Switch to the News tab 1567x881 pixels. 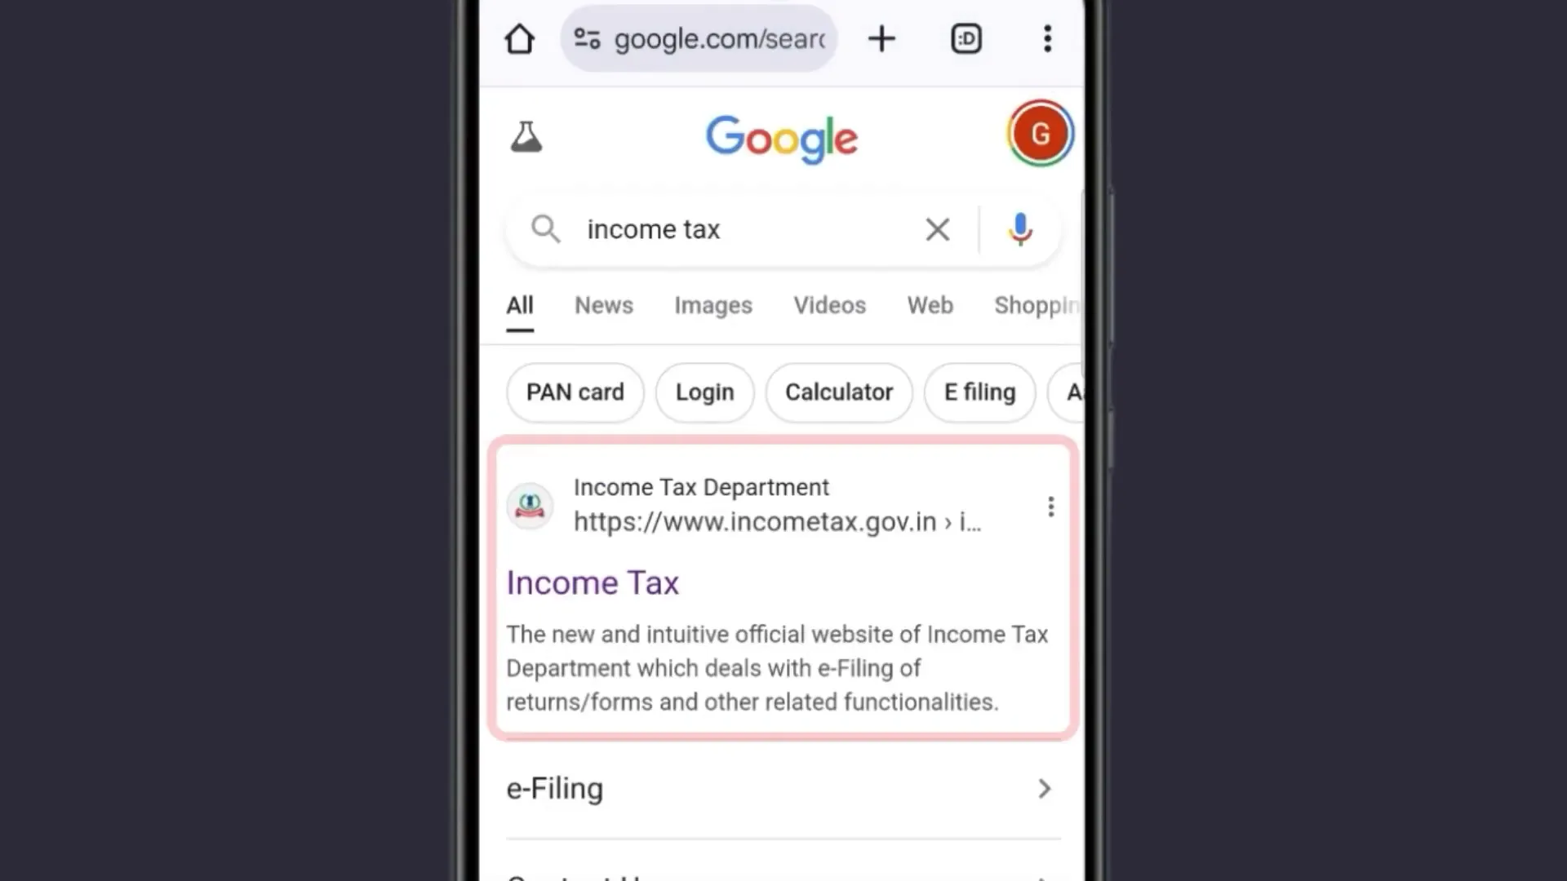(x=602, y=306)
